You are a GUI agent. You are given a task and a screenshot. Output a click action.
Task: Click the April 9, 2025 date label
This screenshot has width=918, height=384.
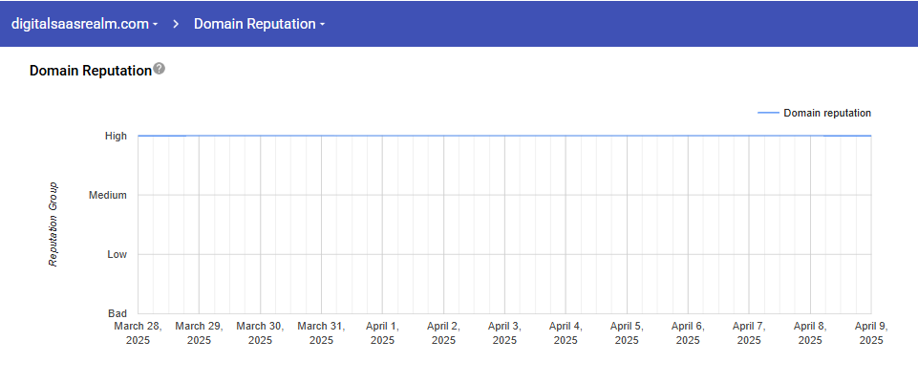coord(870,332)
